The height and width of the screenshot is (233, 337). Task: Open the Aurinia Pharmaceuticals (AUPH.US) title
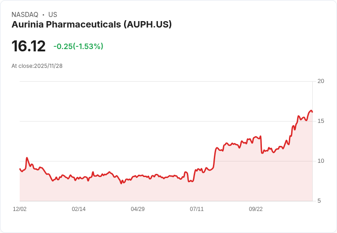[92, 25]
